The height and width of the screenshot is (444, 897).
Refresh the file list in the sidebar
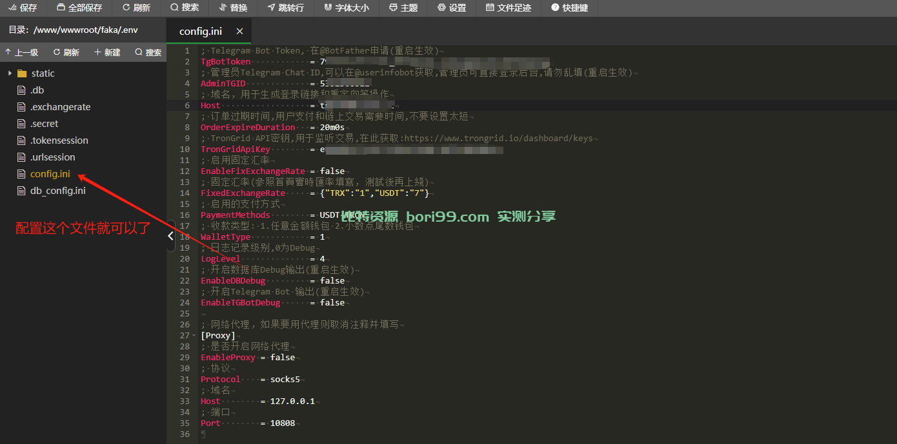(66, 52)
